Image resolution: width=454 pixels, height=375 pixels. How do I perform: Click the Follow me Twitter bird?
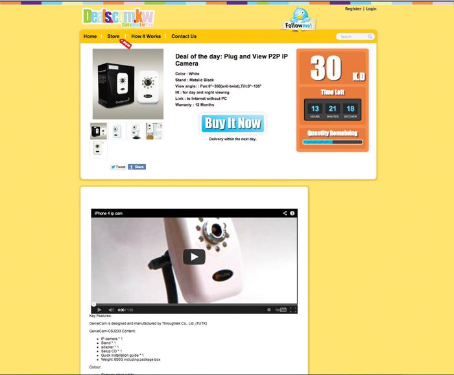coord(299,19)
